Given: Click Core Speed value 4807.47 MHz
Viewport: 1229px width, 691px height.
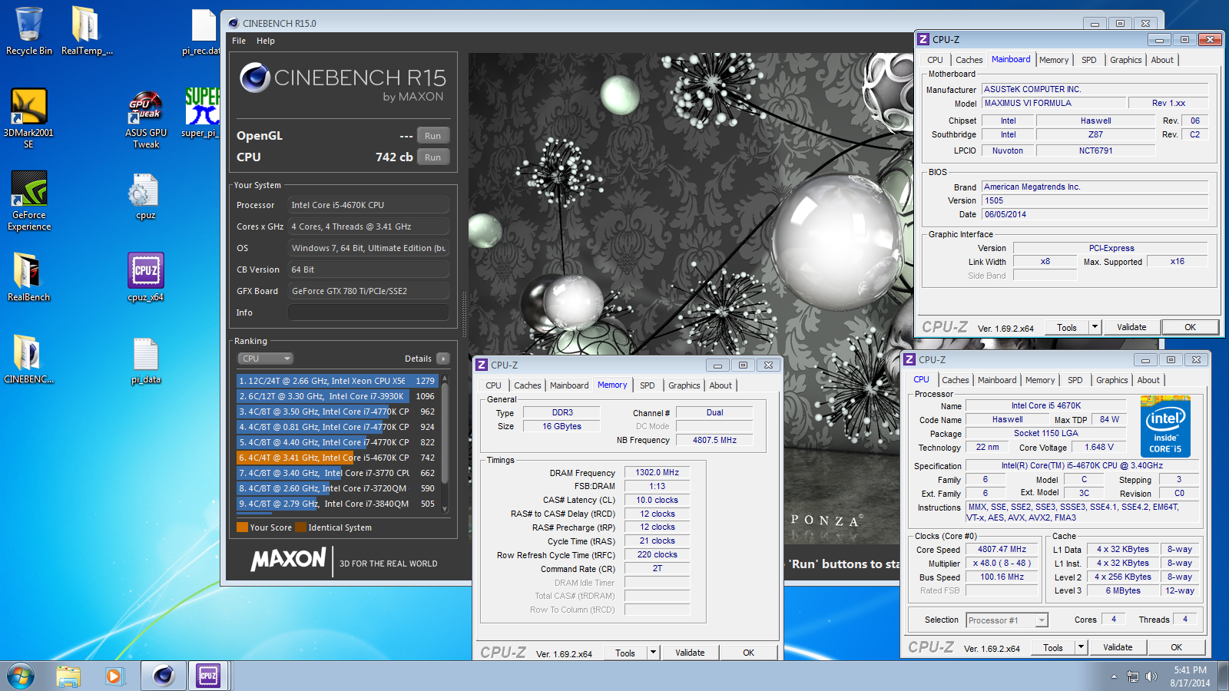Looking at the screenshot, I should [1002, 549].
